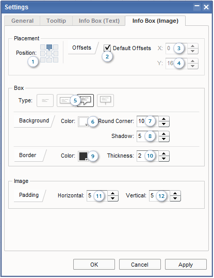Choose the speech bubble box type

tap(86, 101)
